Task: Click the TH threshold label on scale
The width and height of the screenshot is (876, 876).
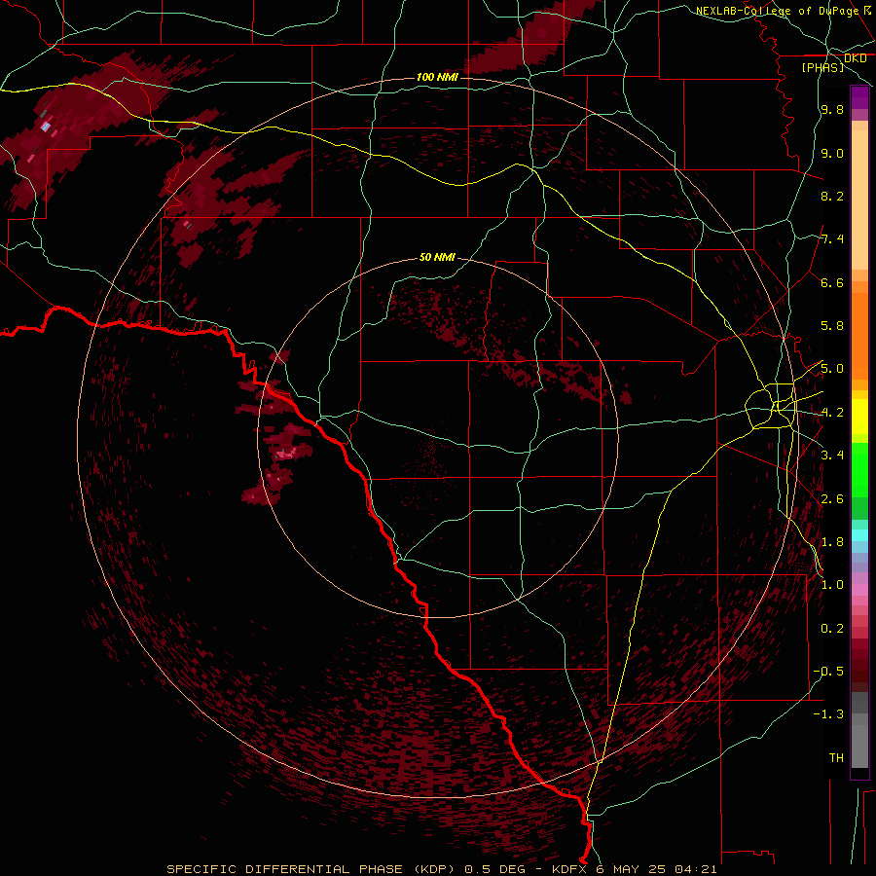Action: (x=836, y=758)
